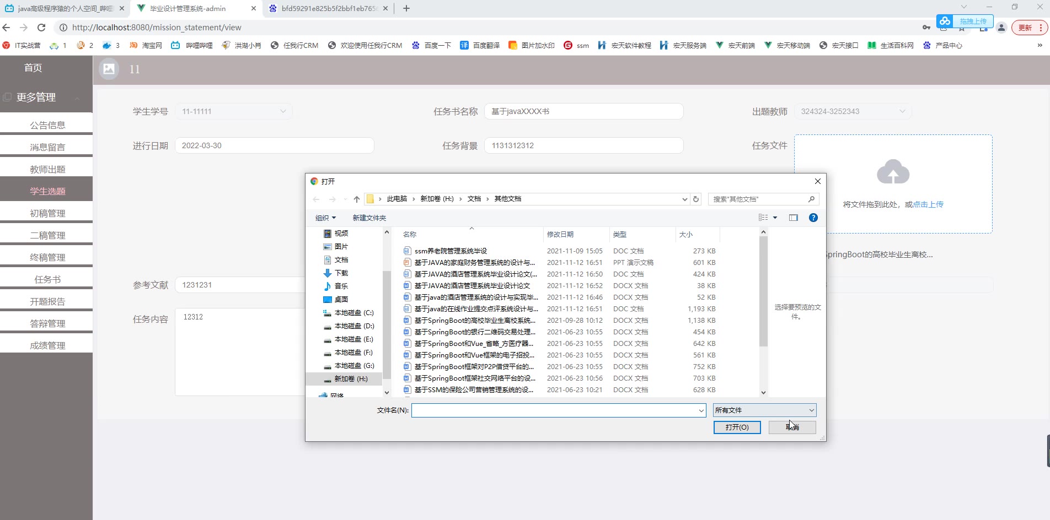Sort files by the 大小 column header
1050x520 pixels.
coord(686,235)
